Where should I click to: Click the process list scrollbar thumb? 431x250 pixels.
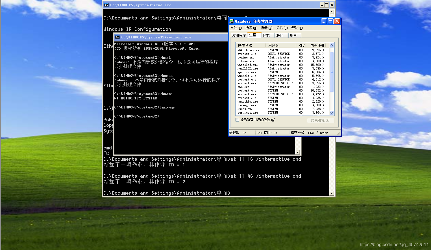(x=332, y=72)
